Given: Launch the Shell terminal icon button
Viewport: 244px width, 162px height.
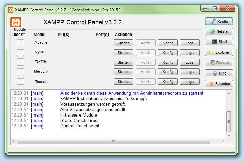Looking at the screenshot, I should tap(219, 42).
